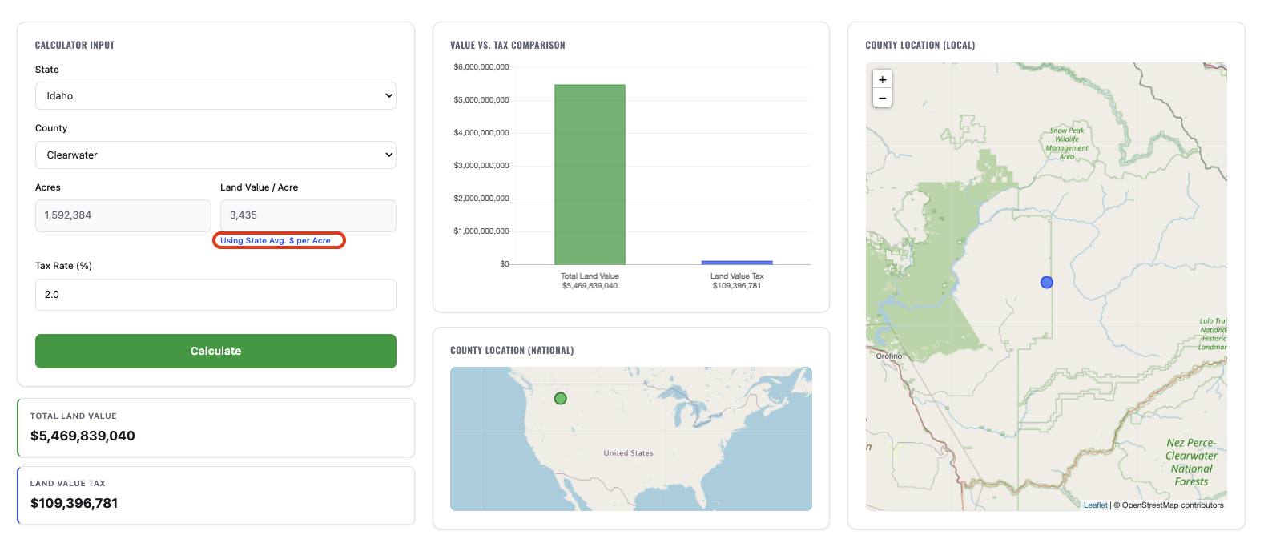
Task: Click the Tax Rate input field
Action: pyautogui.click(x=215, y=295)
